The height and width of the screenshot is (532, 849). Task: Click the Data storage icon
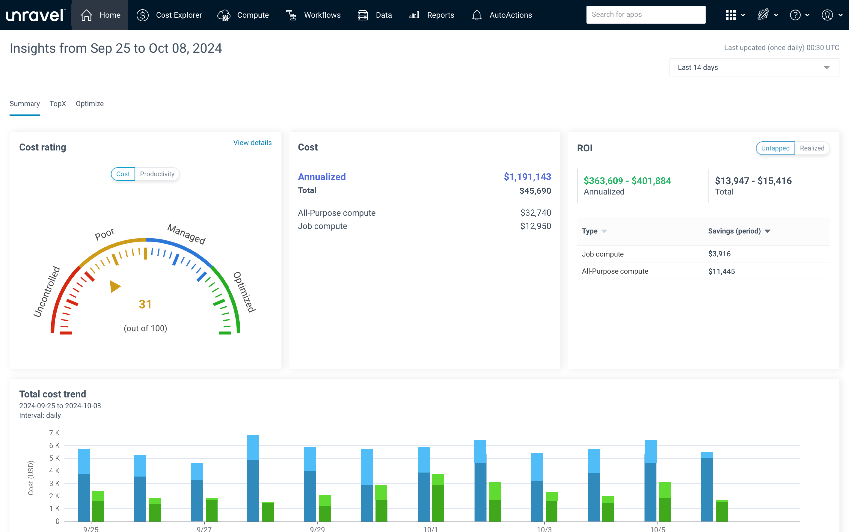click(362, 15)
